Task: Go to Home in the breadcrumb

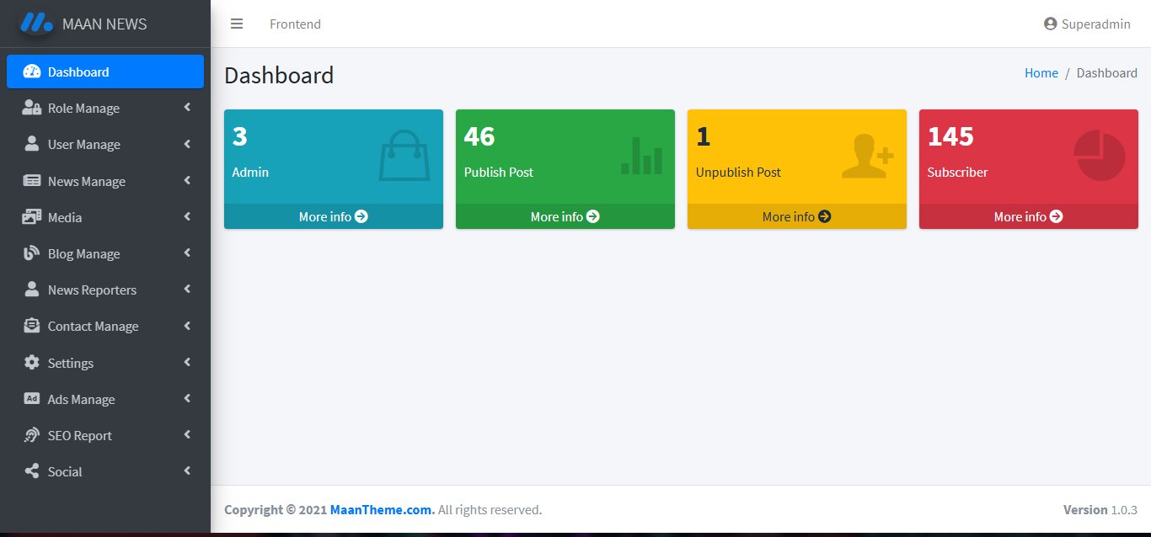Action: (1041, 73)
